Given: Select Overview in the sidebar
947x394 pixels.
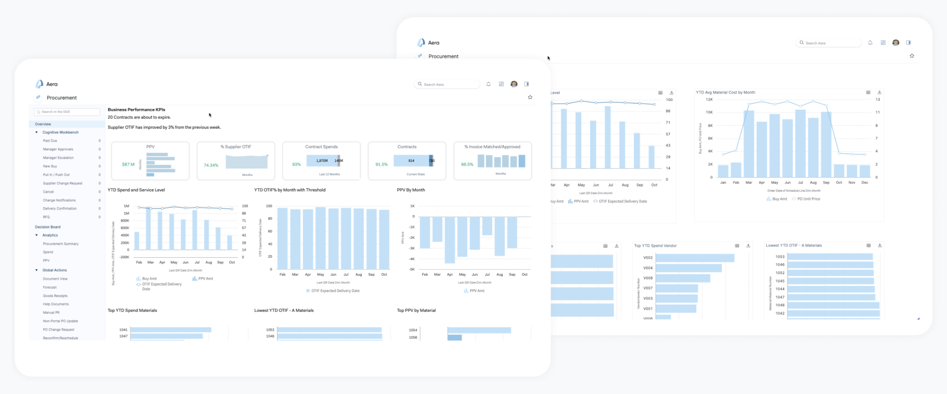Looking at the screenshot, I should coord(43,124).
